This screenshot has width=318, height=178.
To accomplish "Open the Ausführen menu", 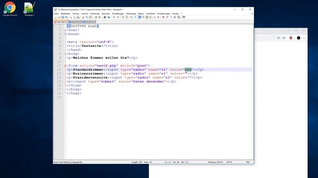I will point(151,14).
